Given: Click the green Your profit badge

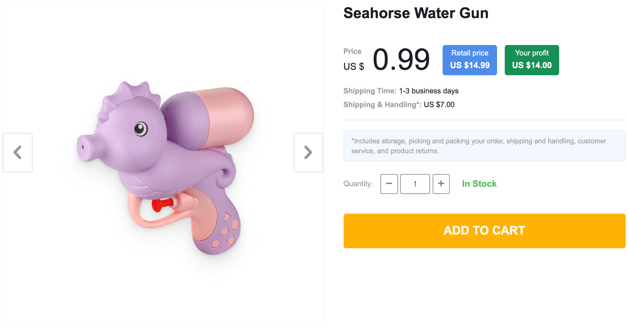Looking at the screenshot, I should pos(532,60).
